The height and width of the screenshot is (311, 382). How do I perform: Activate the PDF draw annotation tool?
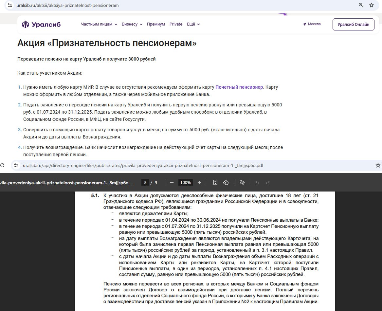point(242,183)
